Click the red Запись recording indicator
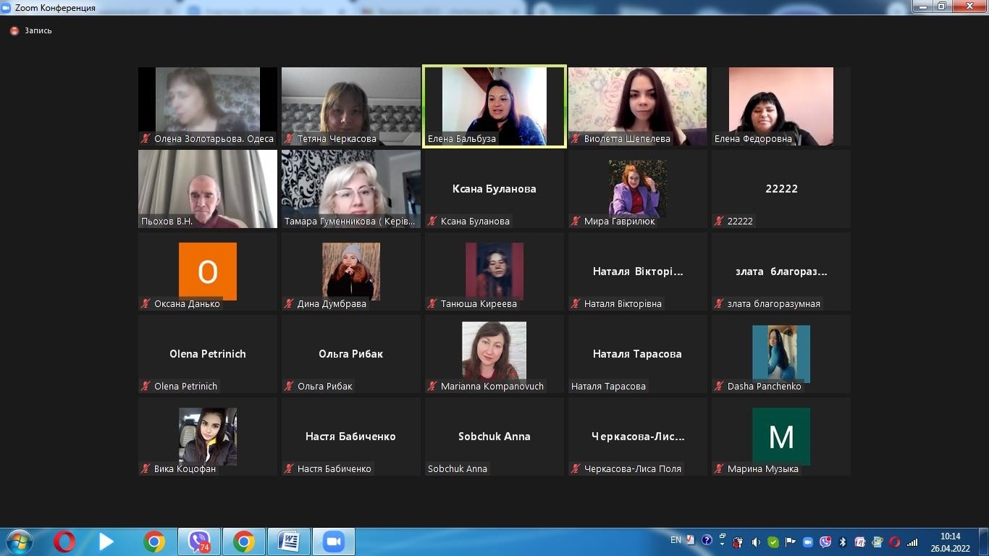 [x=14, y=31]
